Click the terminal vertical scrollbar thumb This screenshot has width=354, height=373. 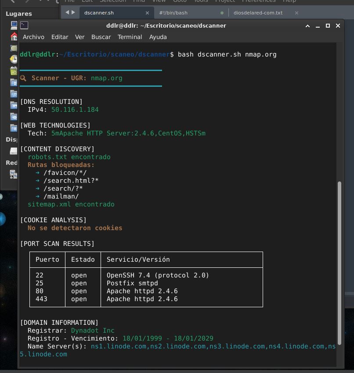[x=340, y=263]
